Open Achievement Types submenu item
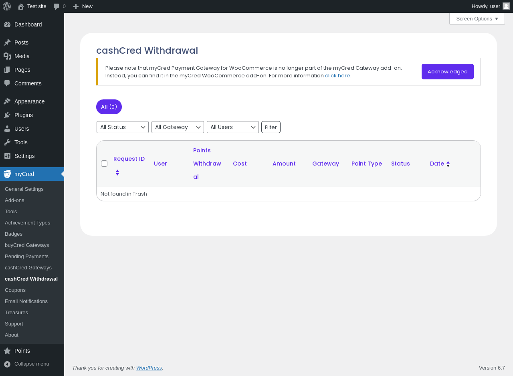 click(x=27, y=222)
